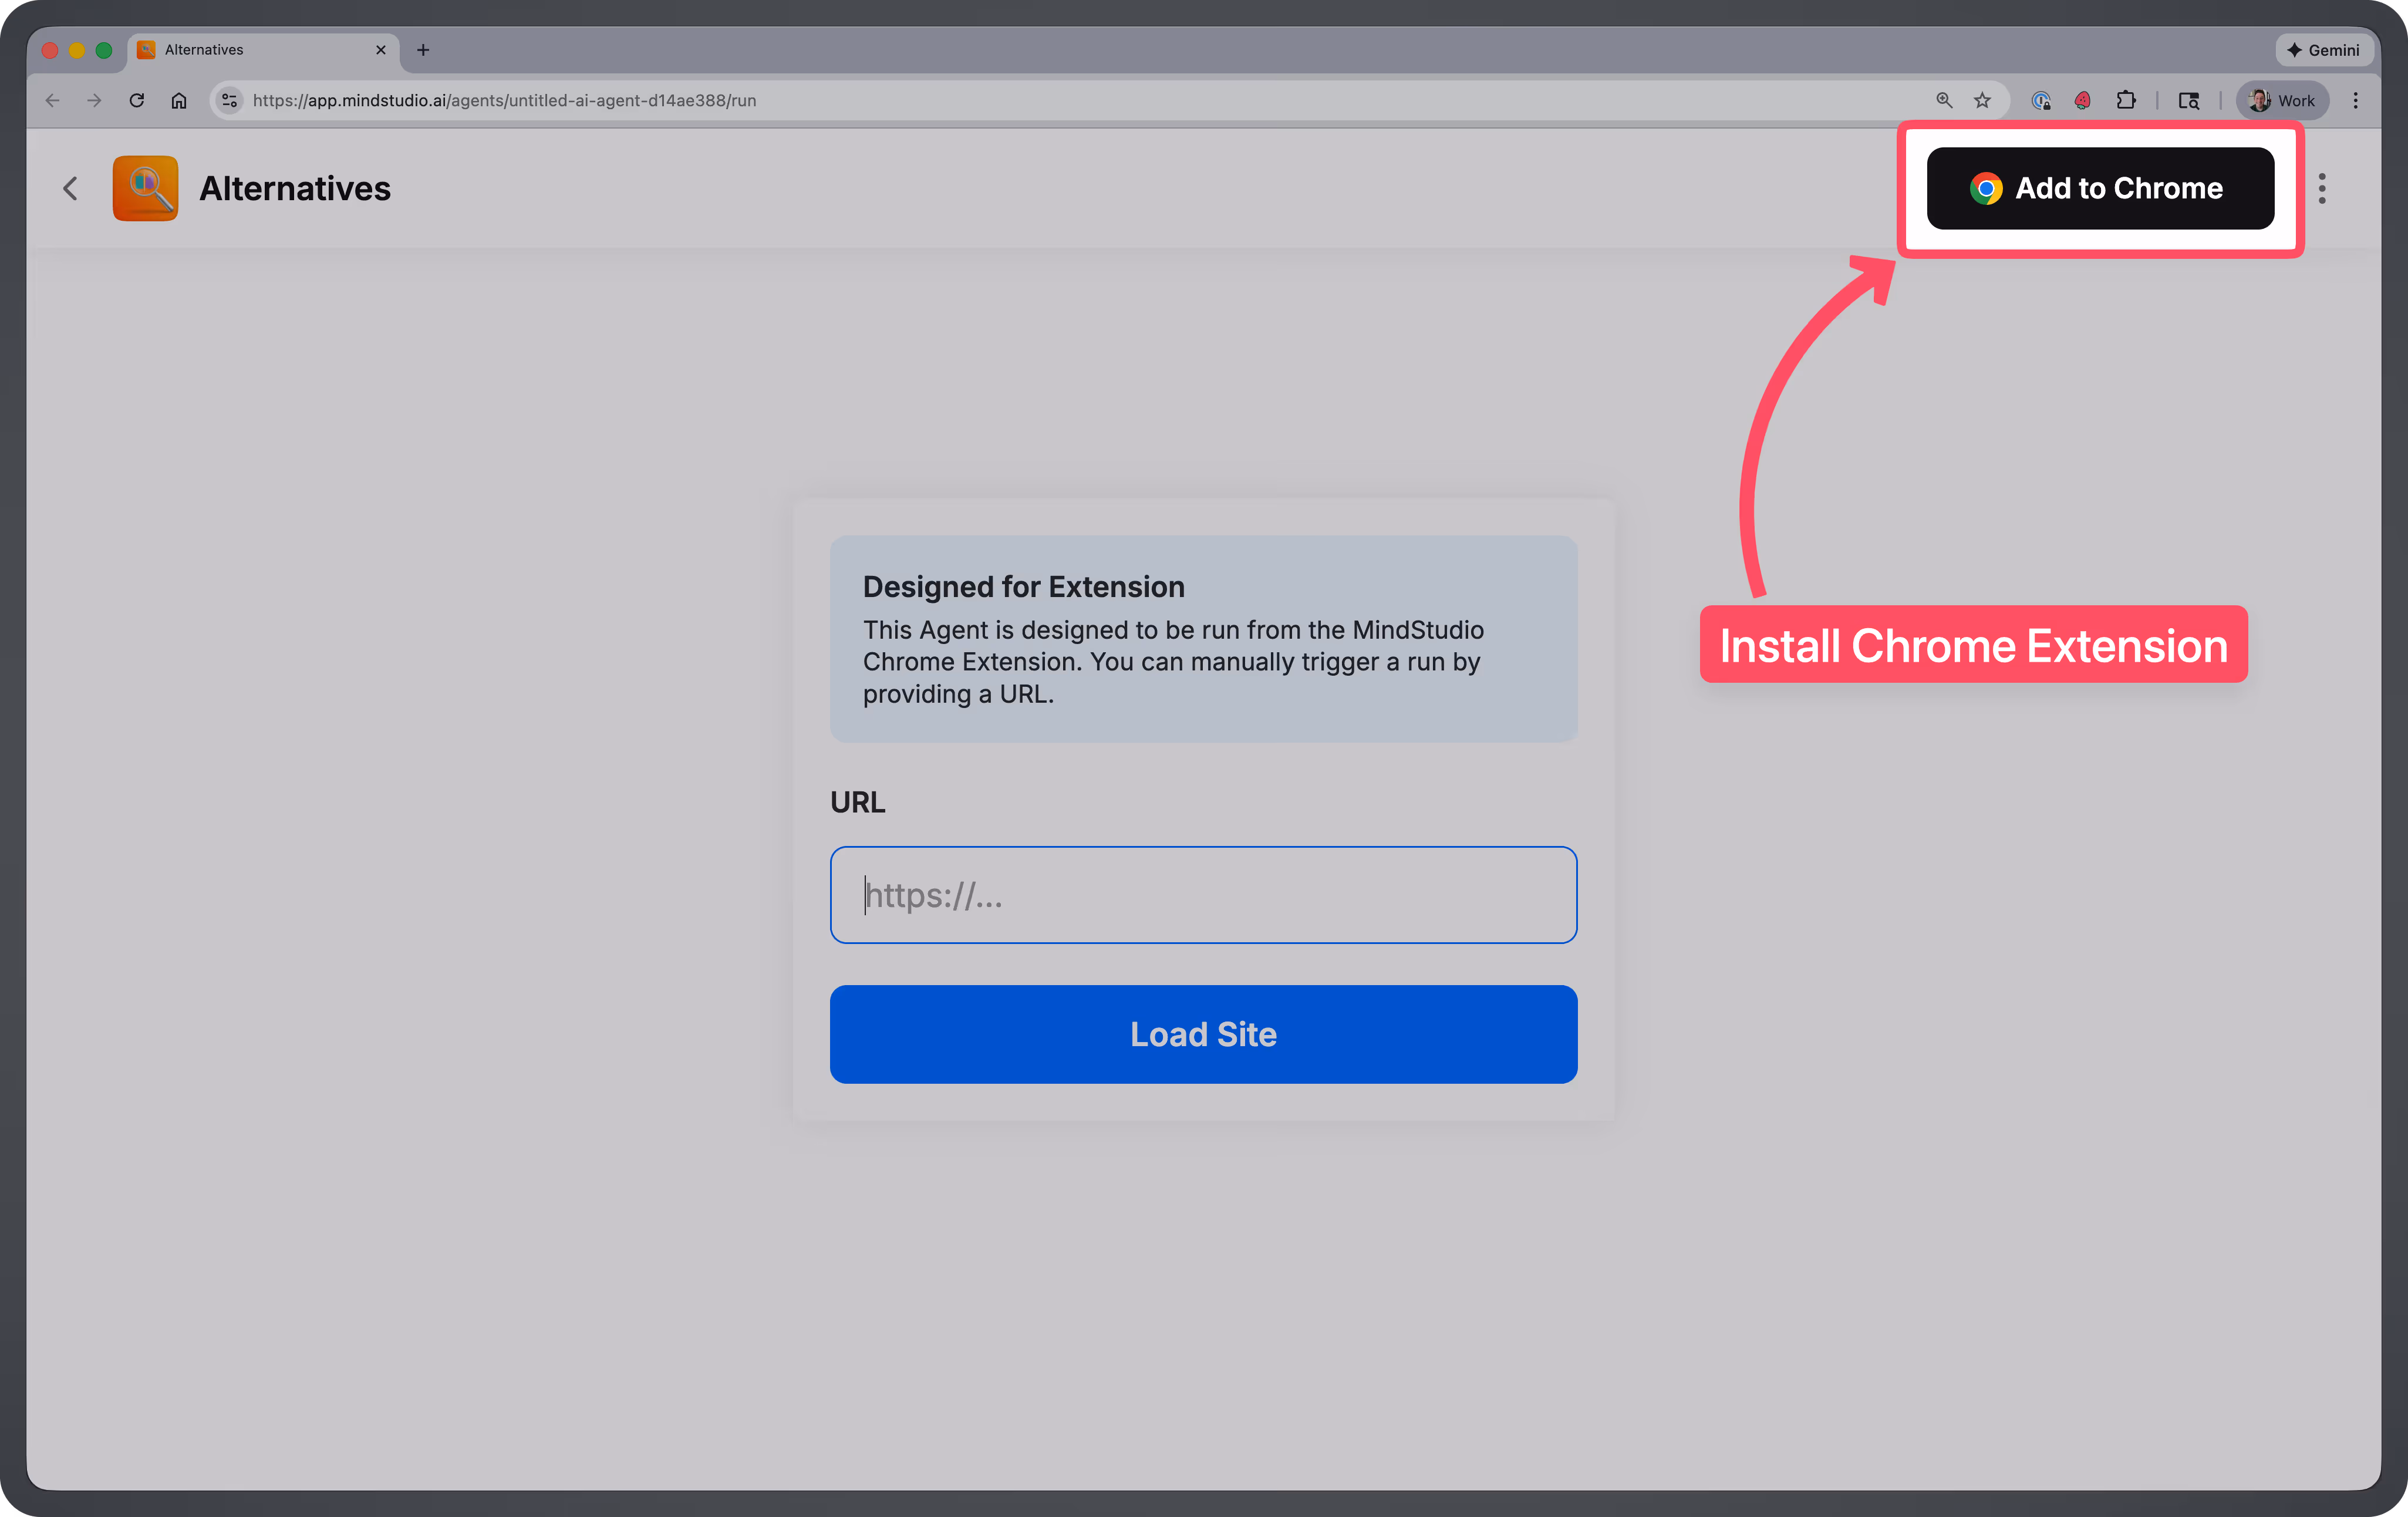
Task: Click the page zoom magnifier icon
Action: pos(1944,100)
